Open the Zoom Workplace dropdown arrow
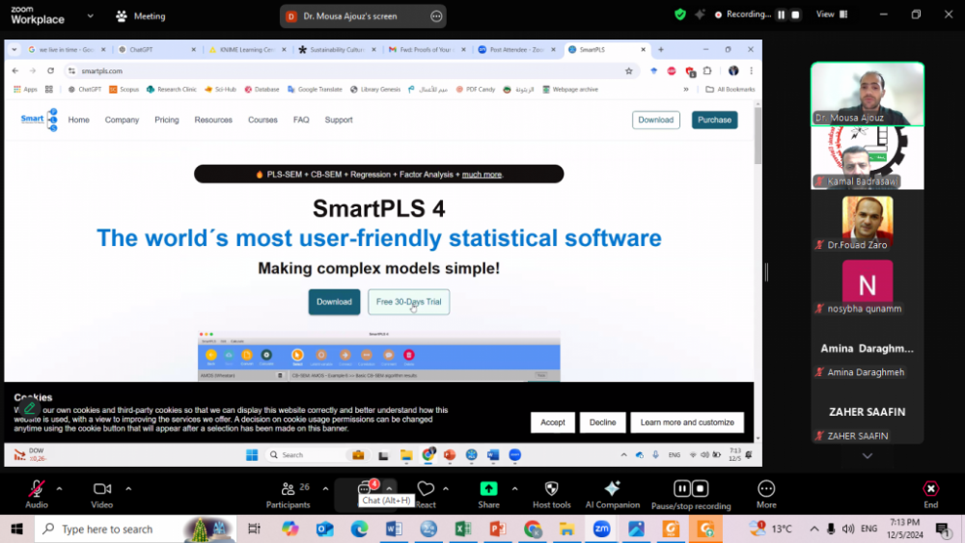The width and height of the screenshot is (965, 543). click(x=90, y=16)
